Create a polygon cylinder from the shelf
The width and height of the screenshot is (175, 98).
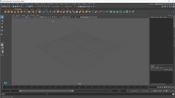(x=12, y=12)
